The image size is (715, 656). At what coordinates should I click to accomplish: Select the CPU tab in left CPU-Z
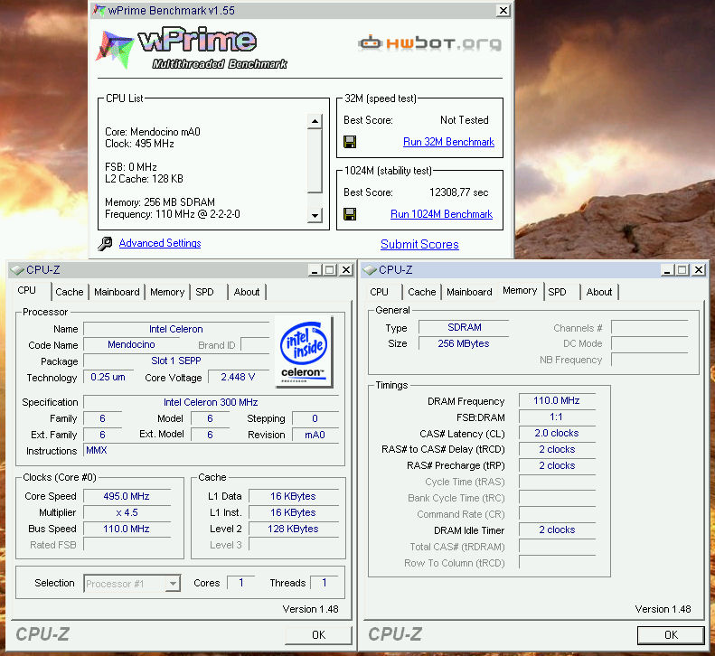point(26,290)
